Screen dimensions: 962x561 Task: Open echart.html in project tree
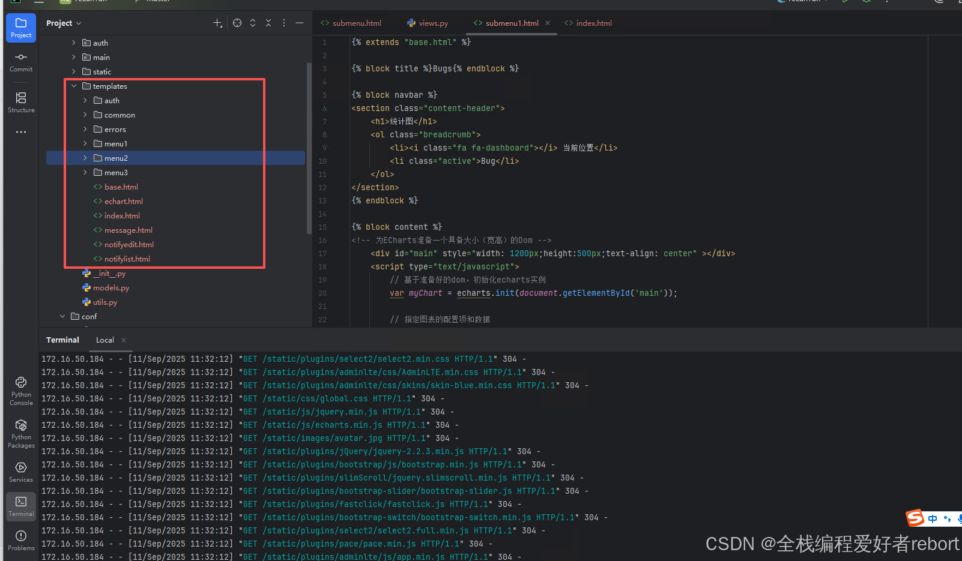118,202
